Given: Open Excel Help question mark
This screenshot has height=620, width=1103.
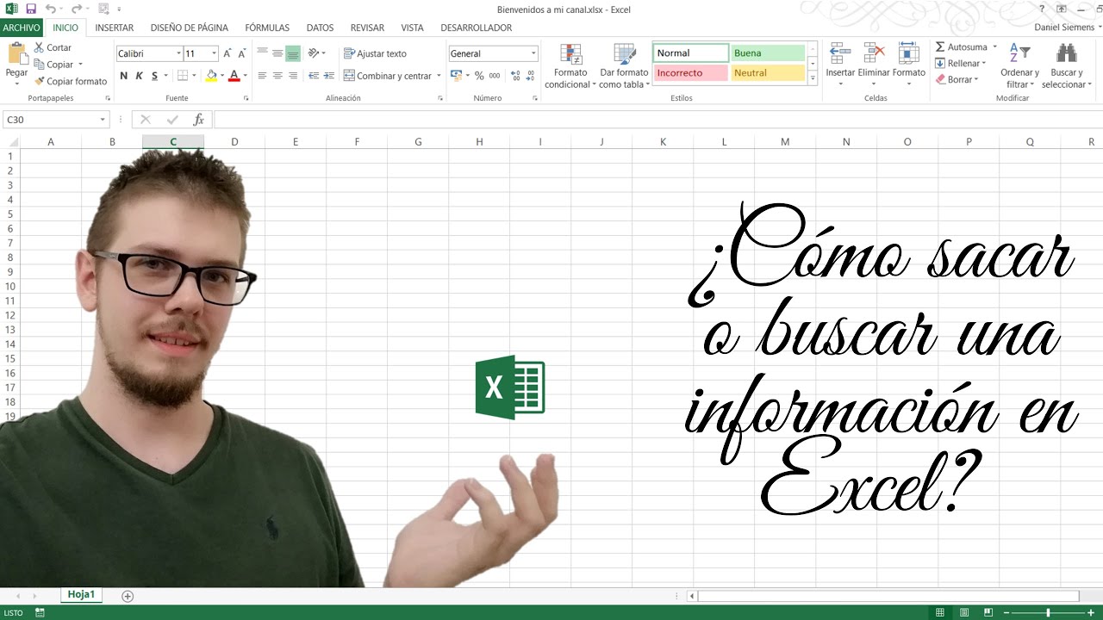Looking at the screenshot, I should (x=1042, y=9).
